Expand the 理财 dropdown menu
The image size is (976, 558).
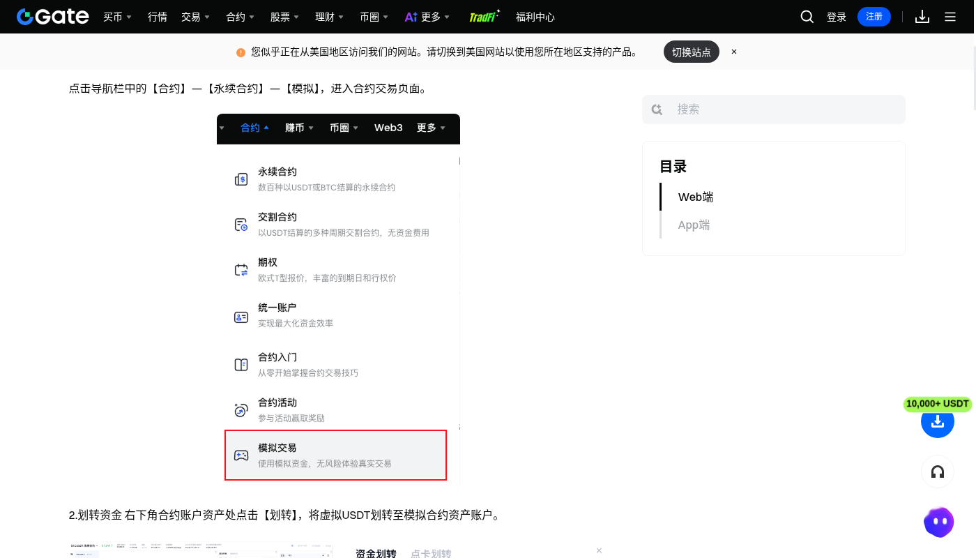click(330, 17)
